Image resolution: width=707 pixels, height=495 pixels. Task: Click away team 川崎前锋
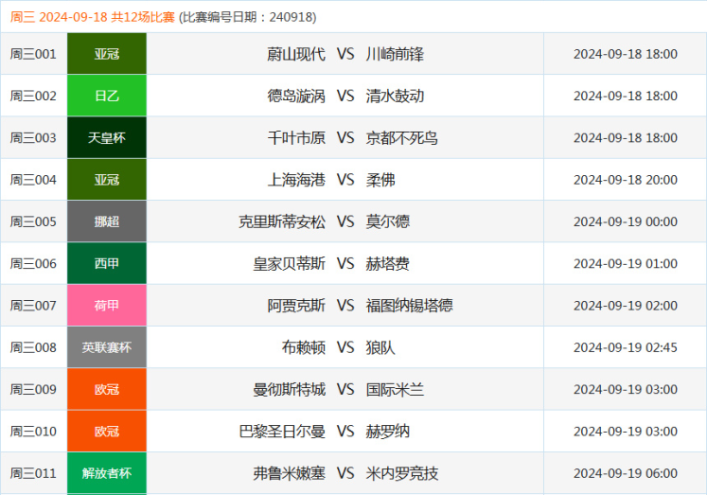[395, 54]
